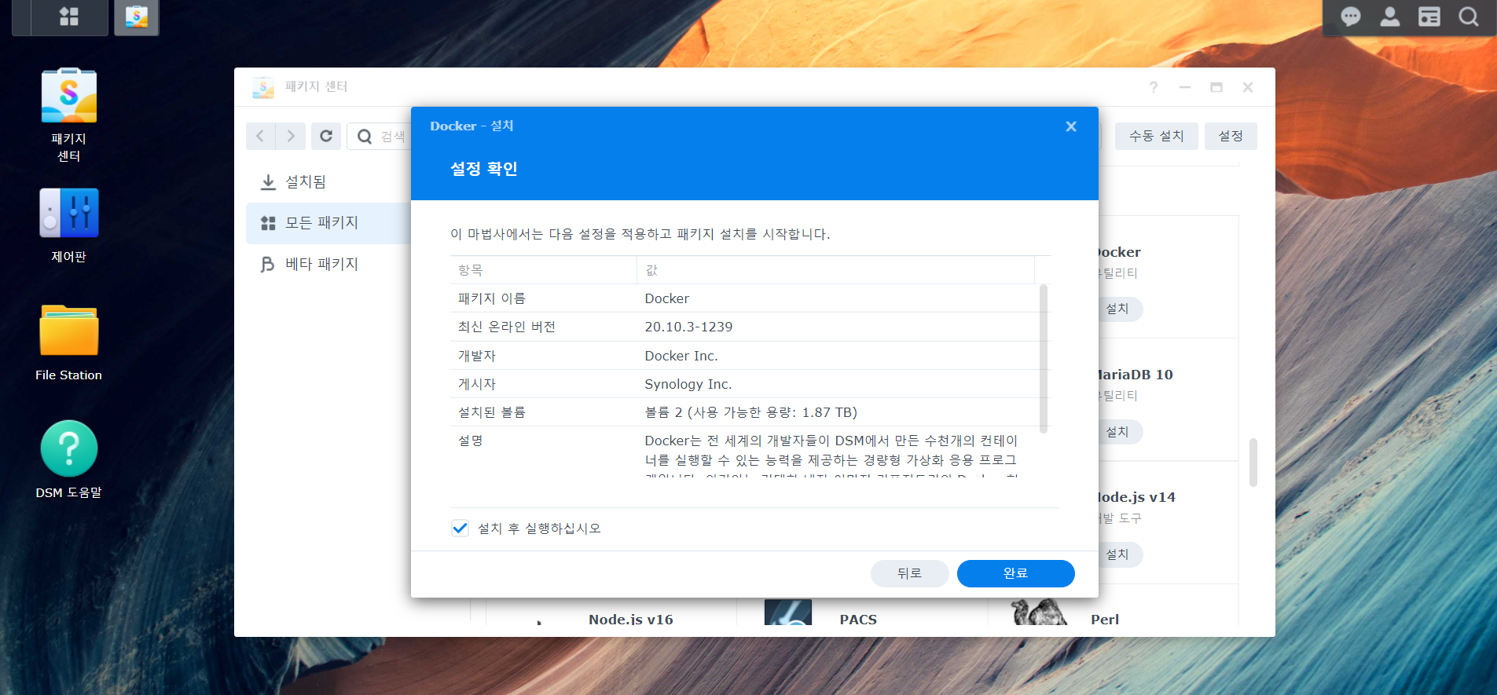Click the 최신 온라인 버전 row label
The height and width of the screenshot is (695, 1497).
(507, 327)
